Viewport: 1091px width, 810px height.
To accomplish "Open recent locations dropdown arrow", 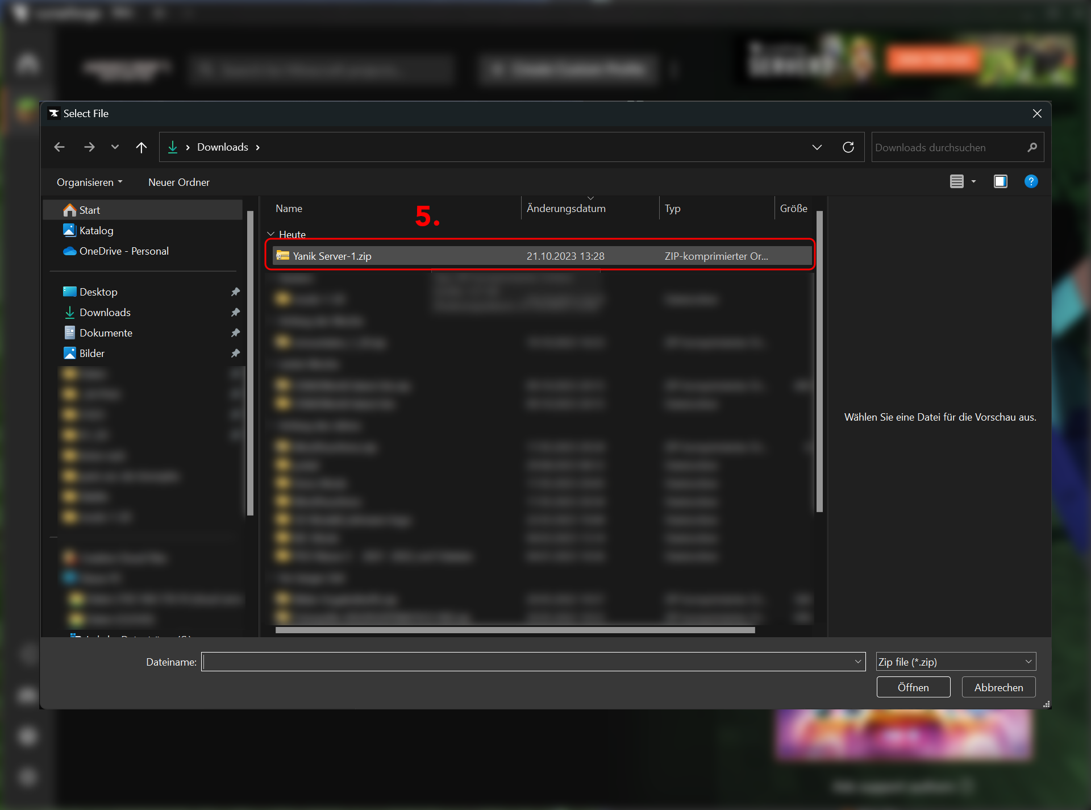I will pyautogui.click(x=115, y=147).
